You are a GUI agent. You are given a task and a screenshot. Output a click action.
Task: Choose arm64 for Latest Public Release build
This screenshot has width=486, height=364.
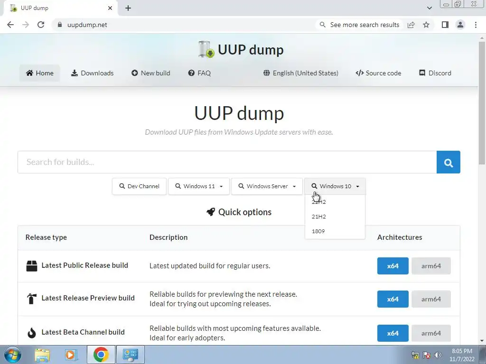[x=431, y=266]
